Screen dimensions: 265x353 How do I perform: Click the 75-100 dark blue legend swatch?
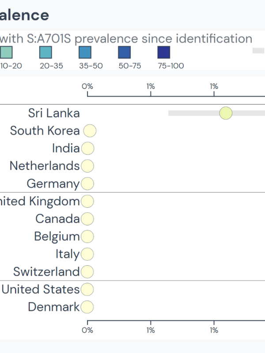(x=163, y=53)
